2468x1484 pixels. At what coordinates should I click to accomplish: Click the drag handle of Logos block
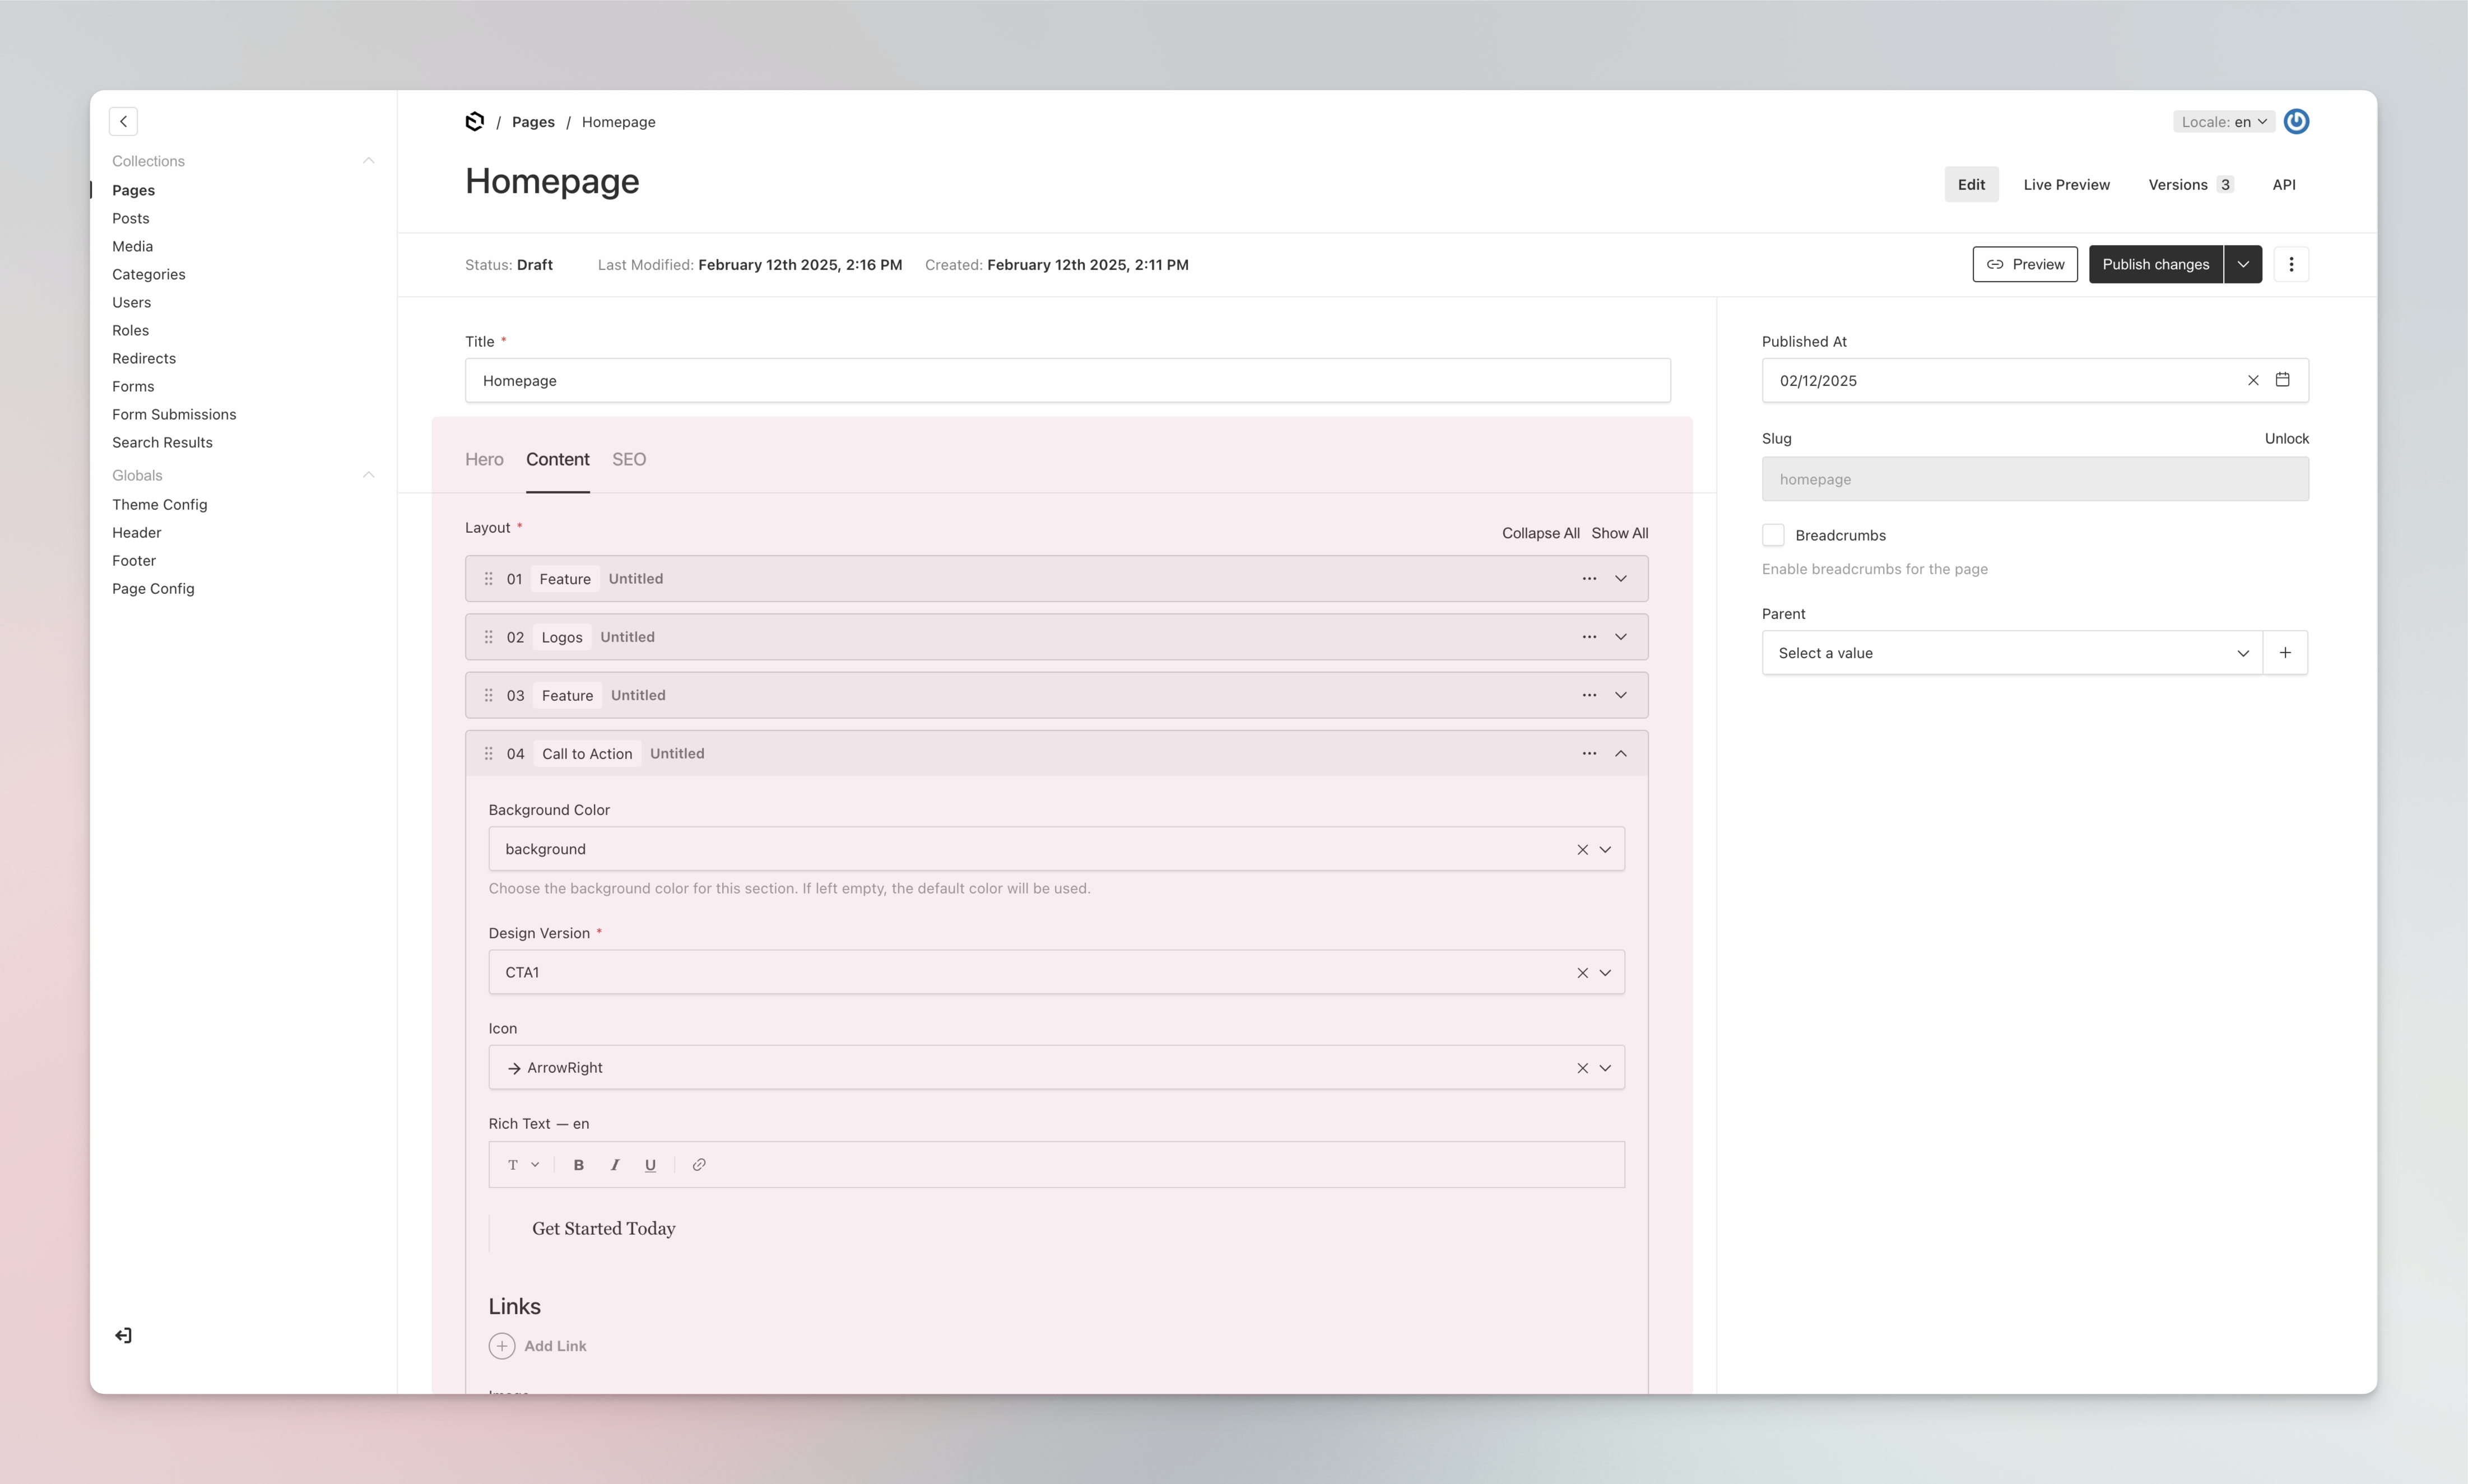click(x=488, y=637)
